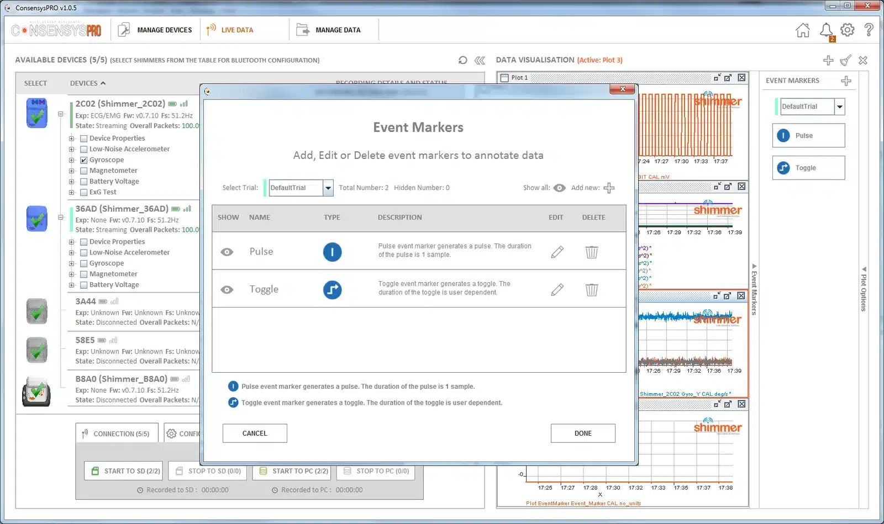
Task: Click Start to SD (2/2) button
Action: pos(124,471)
